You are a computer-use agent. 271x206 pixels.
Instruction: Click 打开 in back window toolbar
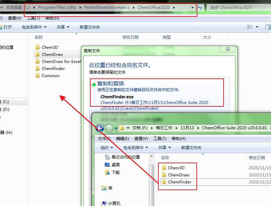coord(6,27)
